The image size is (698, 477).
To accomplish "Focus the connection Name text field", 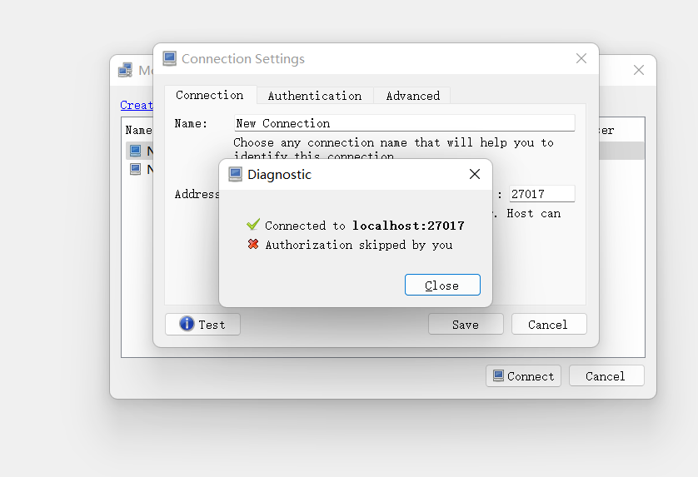I will (x=404, y=123).
